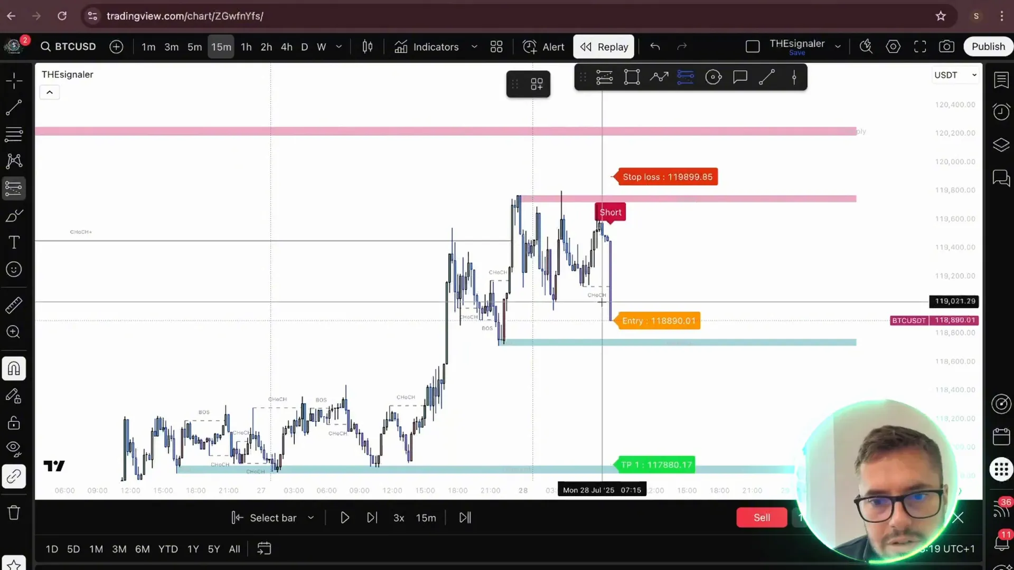
Task: Switch to the 5m timeframe
Action: point(194,47)
